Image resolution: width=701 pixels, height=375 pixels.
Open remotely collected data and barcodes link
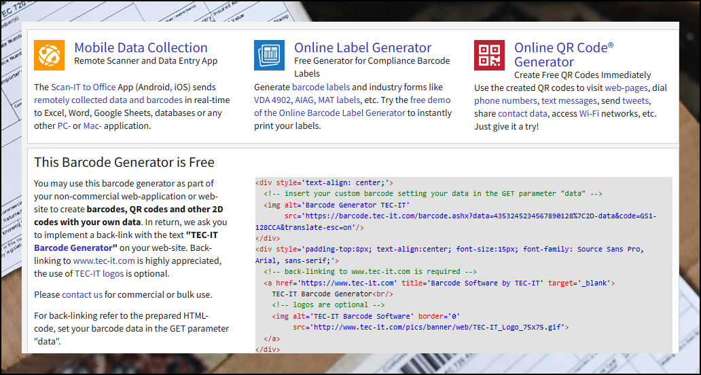tap(108, 100)
